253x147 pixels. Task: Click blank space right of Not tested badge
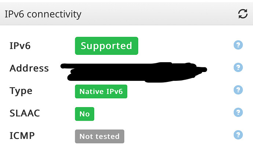pos(177,136)
